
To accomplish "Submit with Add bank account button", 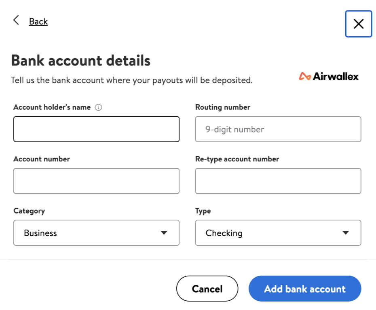I will tap(304, 289).
